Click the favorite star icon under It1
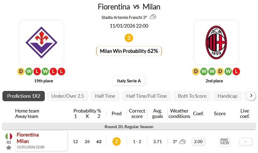Image resolution: width=258 pixels, height=153 pixels. coord(9,147)
